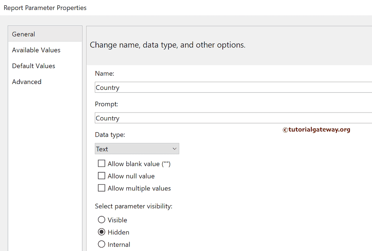Expand the Data type dropdown showing Text

[137, 149]
